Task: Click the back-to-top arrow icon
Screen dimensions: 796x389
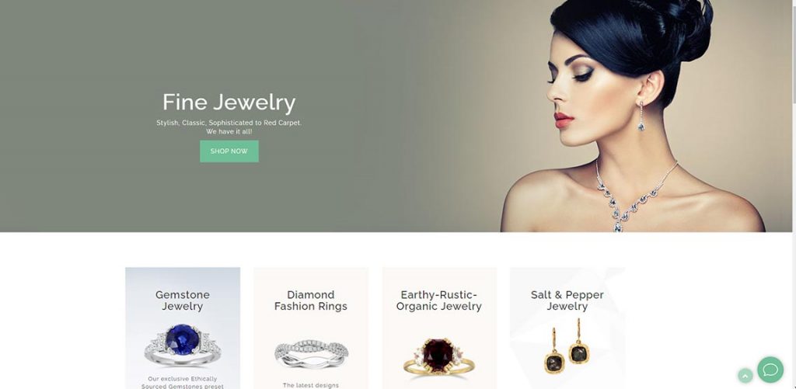Action: coord(745,376)
